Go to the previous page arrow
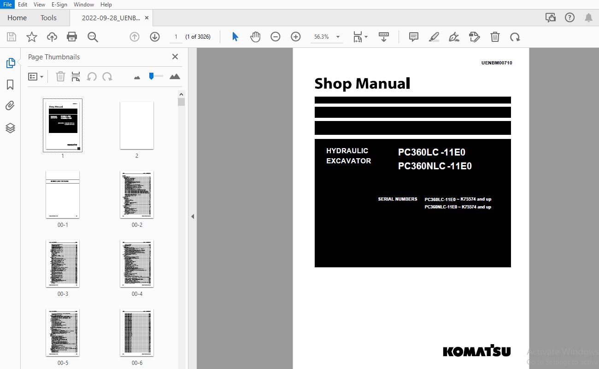Screen dimensions: 599x369 [135, 37]
